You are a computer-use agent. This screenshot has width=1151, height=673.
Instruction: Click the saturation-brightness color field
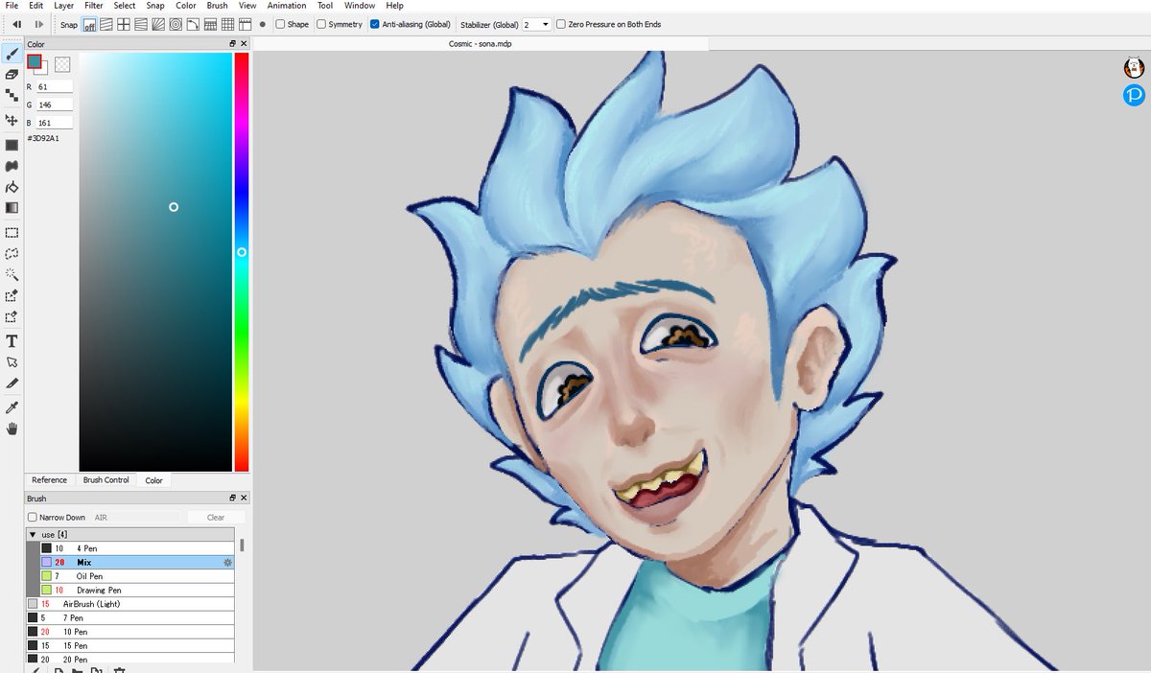(155, 262)
